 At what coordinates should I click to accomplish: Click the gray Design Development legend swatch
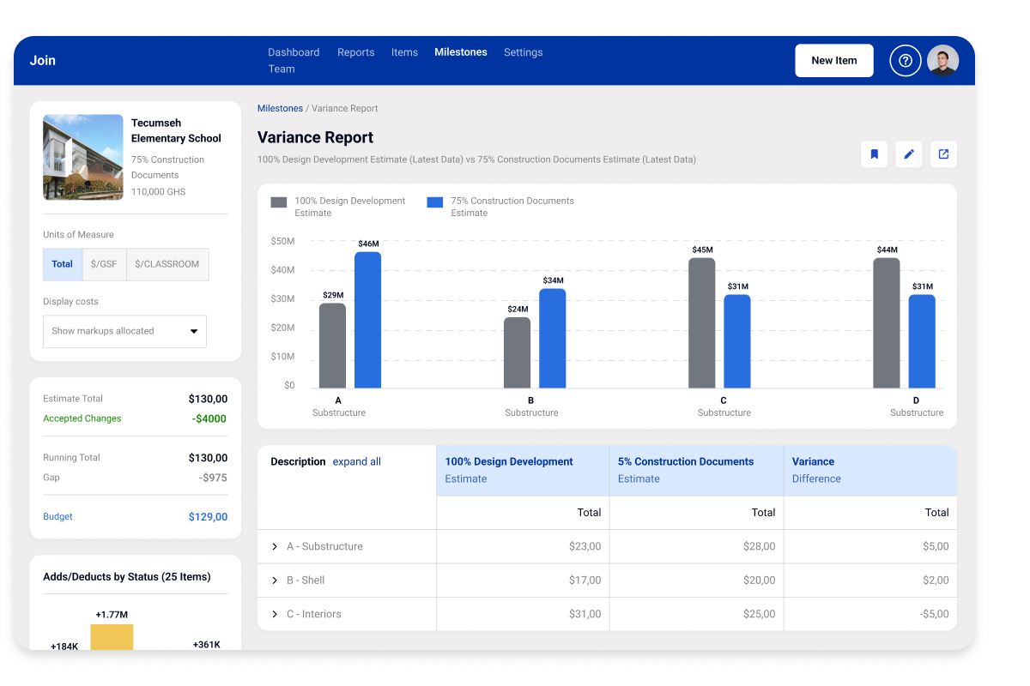[279, 202]
